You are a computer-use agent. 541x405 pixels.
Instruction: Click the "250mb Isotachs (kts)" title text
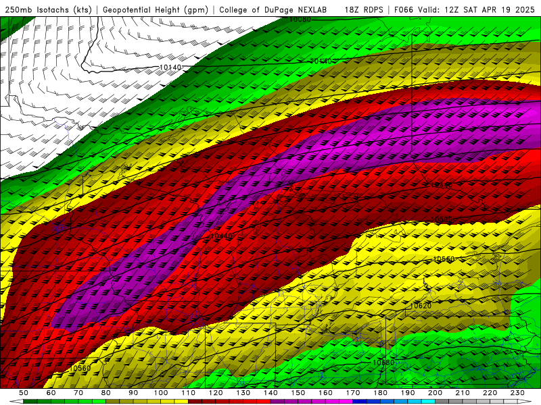click(x=49, y=10)
